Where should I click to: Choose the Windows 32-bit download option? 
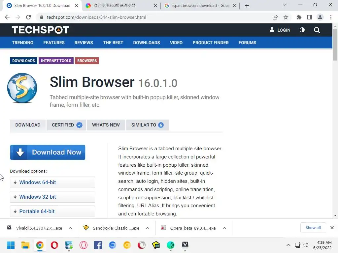click(52, 197)
